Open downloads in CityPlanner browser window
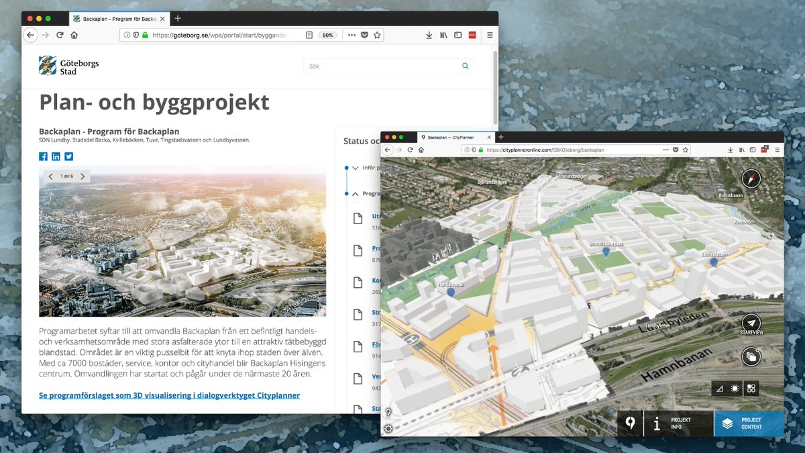 point(730,150)
